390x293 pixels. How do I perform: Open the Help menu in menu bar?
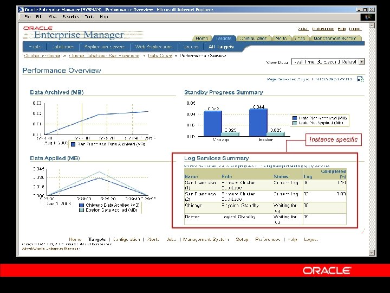coord(103,17)
